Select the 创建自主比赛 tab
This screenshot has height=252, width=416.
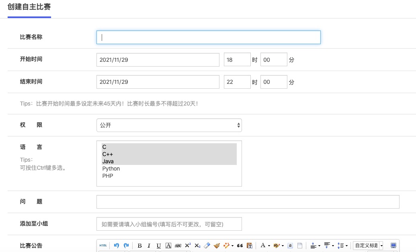click(29, 7)
